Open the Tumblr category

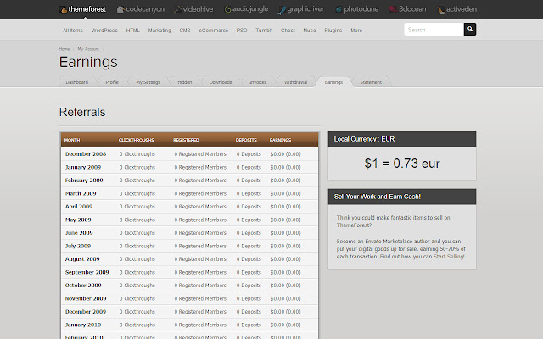click(264, 31)
